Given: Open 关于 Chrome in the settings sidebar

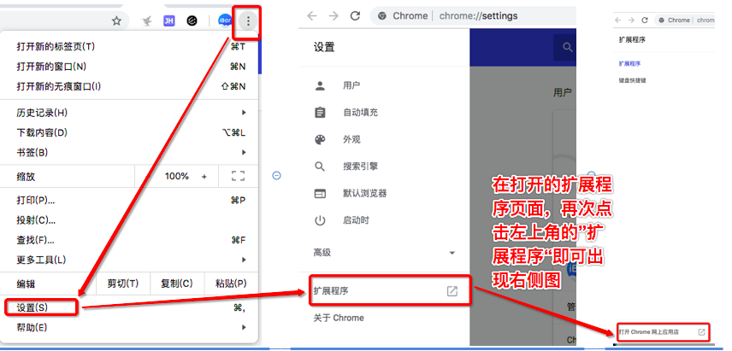Looking at the screenshot, I should [x=339, y=318].
